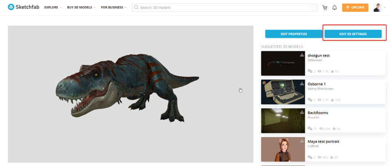Click views eye icon on Osborne 1
The width and height of the screenshot is (390, 166).
click(x=320, y=100)
